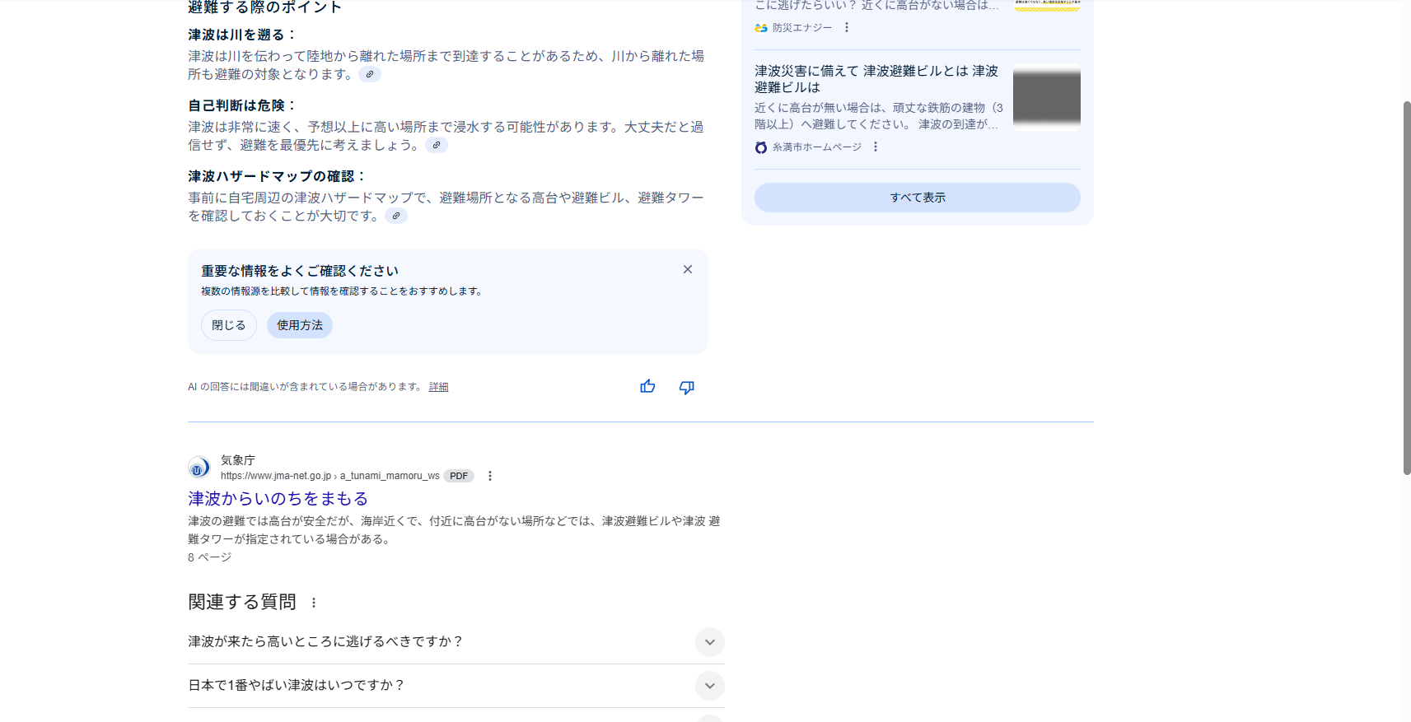Open the 津波からいのちをまもる result link
The width and height of the screenshot is (1411, 722).
point(278,499)
